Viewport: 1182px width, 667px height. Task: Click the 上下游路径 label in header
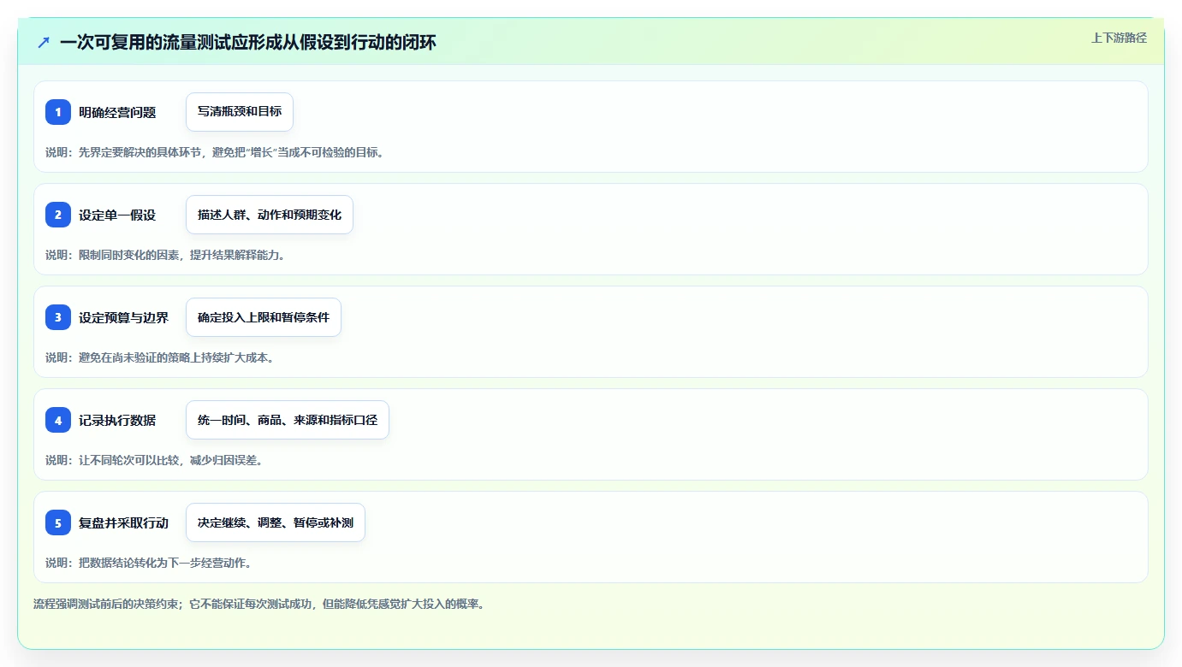click(1119, 38)
